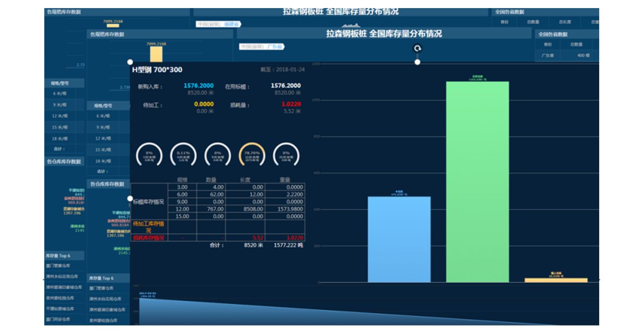Click the 78.70% circular gauge
The width and height of the screenshot is (644, 336).
click(x=252, y=155)
